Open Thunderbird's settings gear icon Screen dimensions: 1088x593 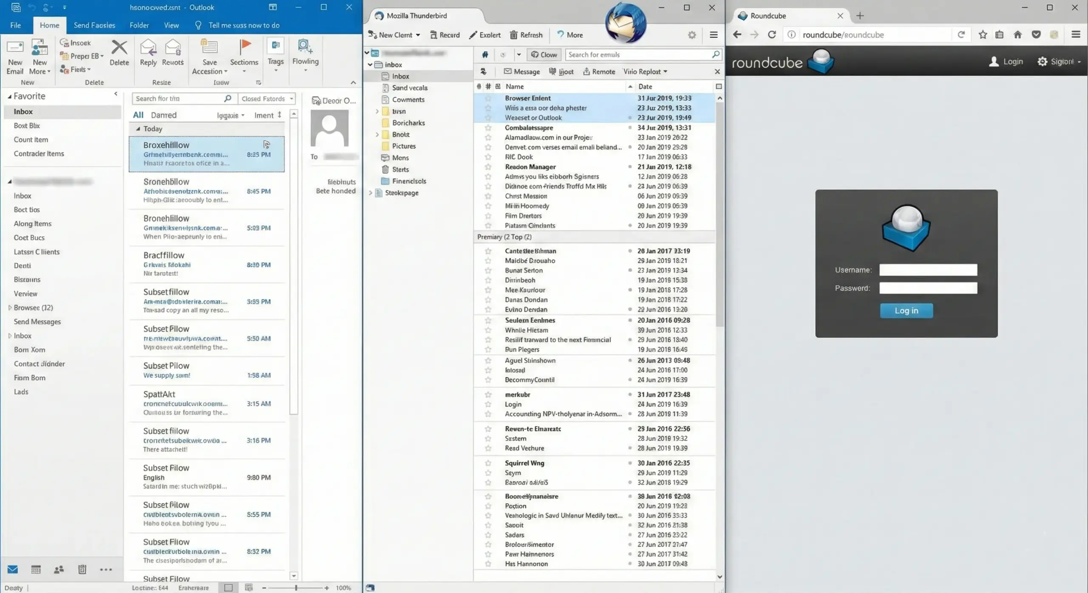pos(691,35)
